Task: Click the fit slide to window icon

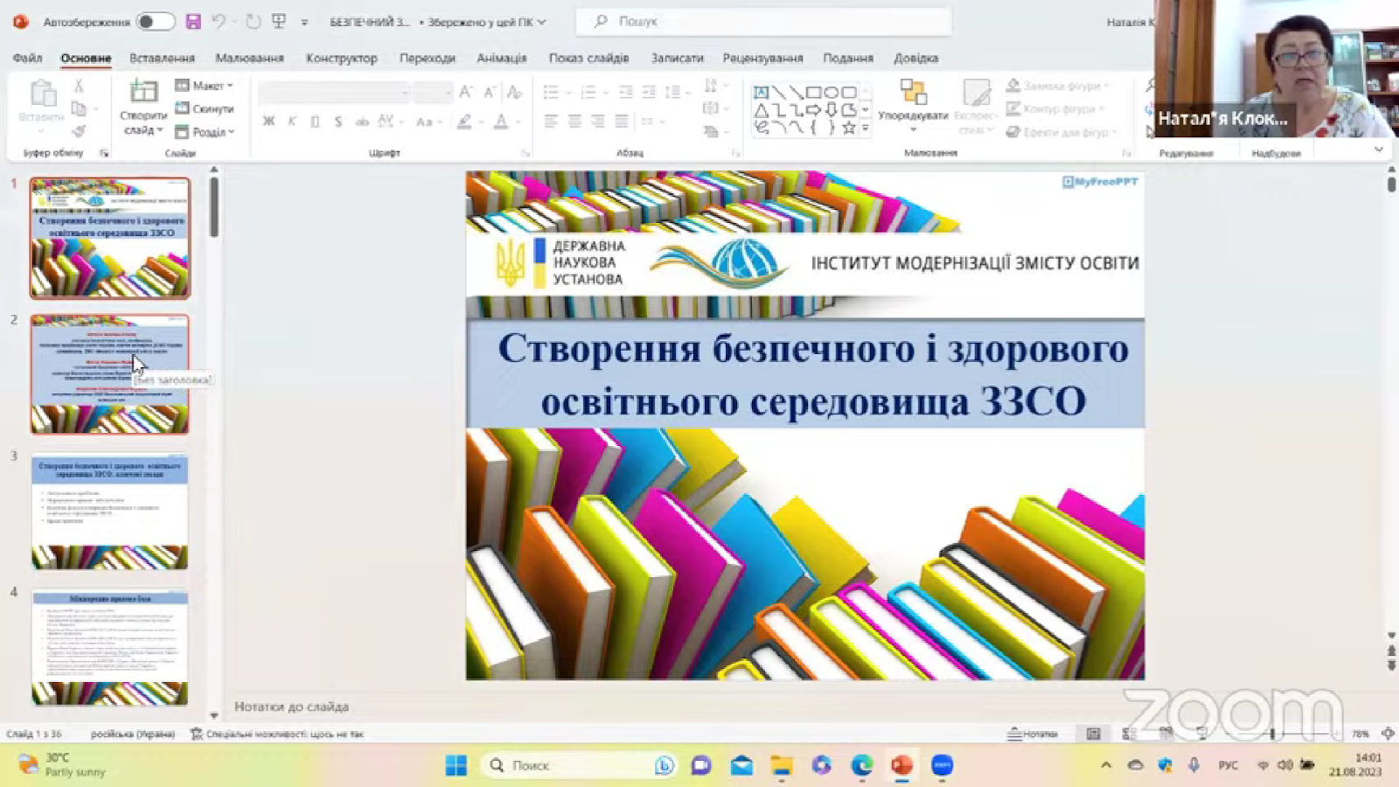Action: (1388, 734)
